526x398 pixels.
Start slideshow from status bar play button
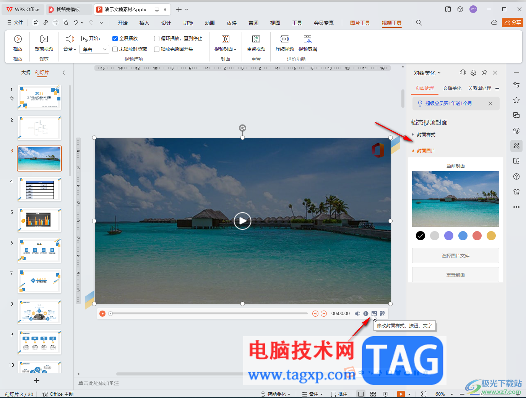tap(401, 394)
